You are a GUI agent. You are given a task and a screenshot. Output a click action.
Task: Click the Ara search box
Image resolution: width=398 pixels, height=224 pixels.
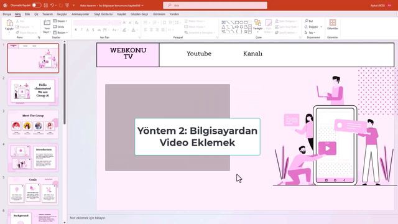(215, 6)
